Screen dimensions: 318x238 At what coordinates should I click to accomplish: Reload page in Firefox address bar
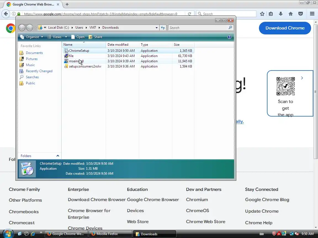pyautogui.click(x=189, y=14)
